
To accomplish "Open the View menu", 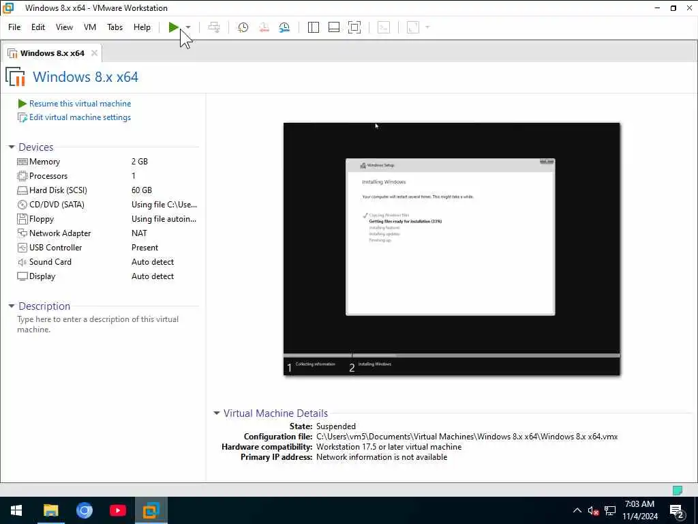I will [64, 27].
